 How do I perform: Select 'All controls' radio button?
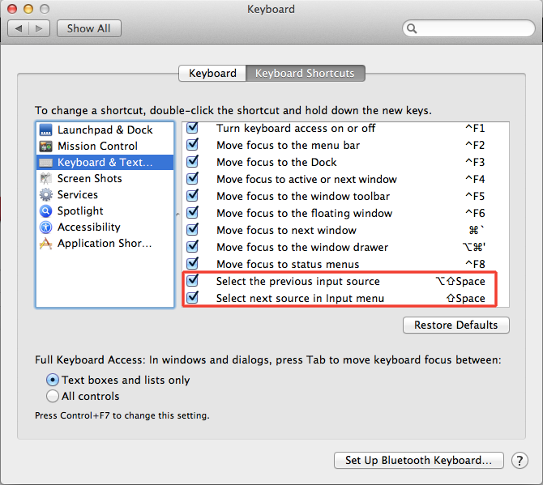[x=53, y=396]
